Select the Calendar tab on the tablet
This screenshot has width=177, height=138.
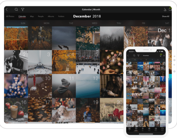tap(22, 16)
